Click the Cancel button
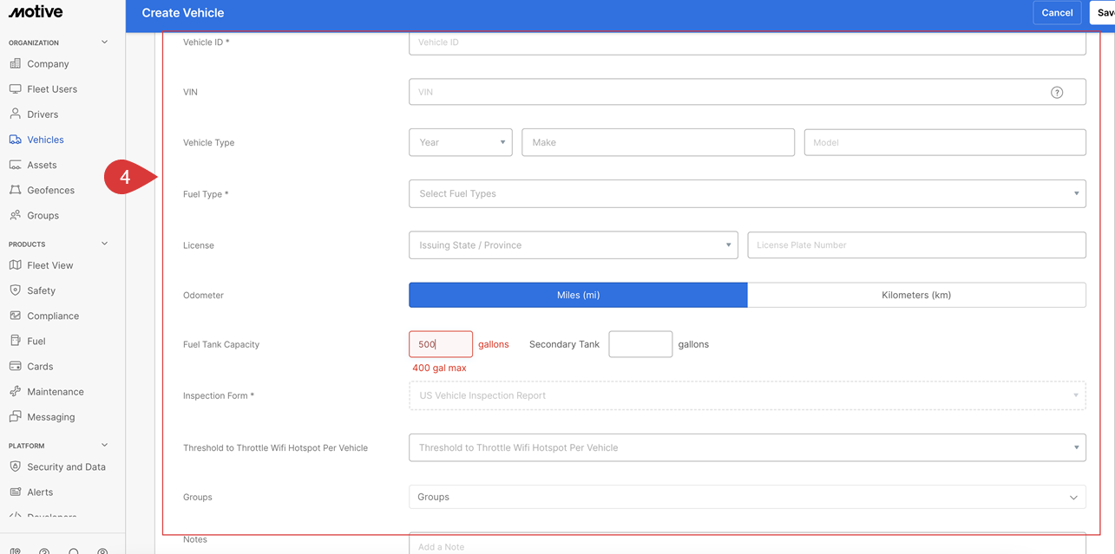Image resolution: width=1115 pixels, height=554 pixels. click(1057, 13)
